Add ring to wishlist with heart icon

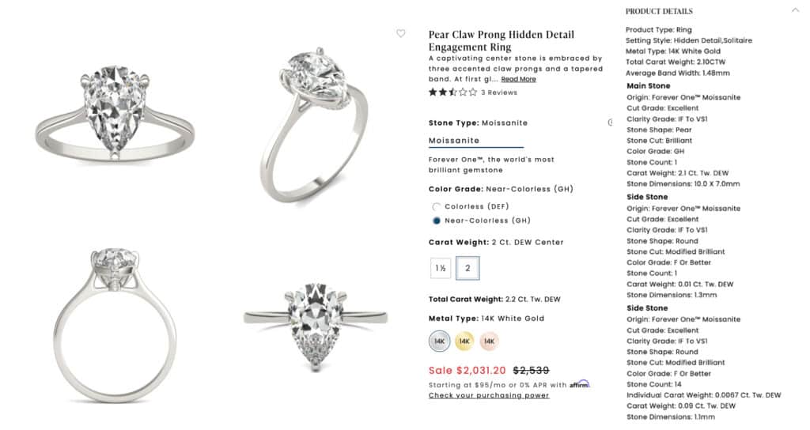(401, 33)
